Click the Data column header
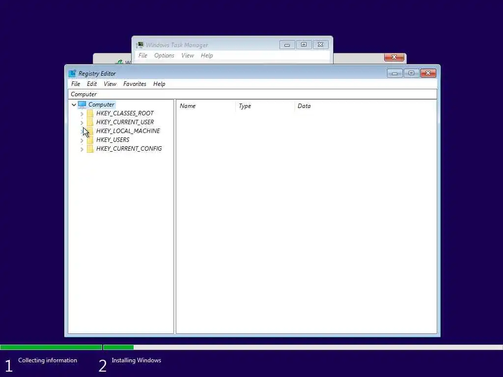Screen dimensions: 503x377 (365, 106)
